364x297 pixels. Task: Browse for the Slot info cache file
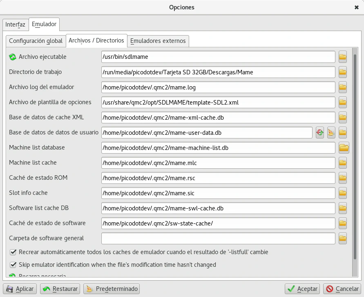342,193
